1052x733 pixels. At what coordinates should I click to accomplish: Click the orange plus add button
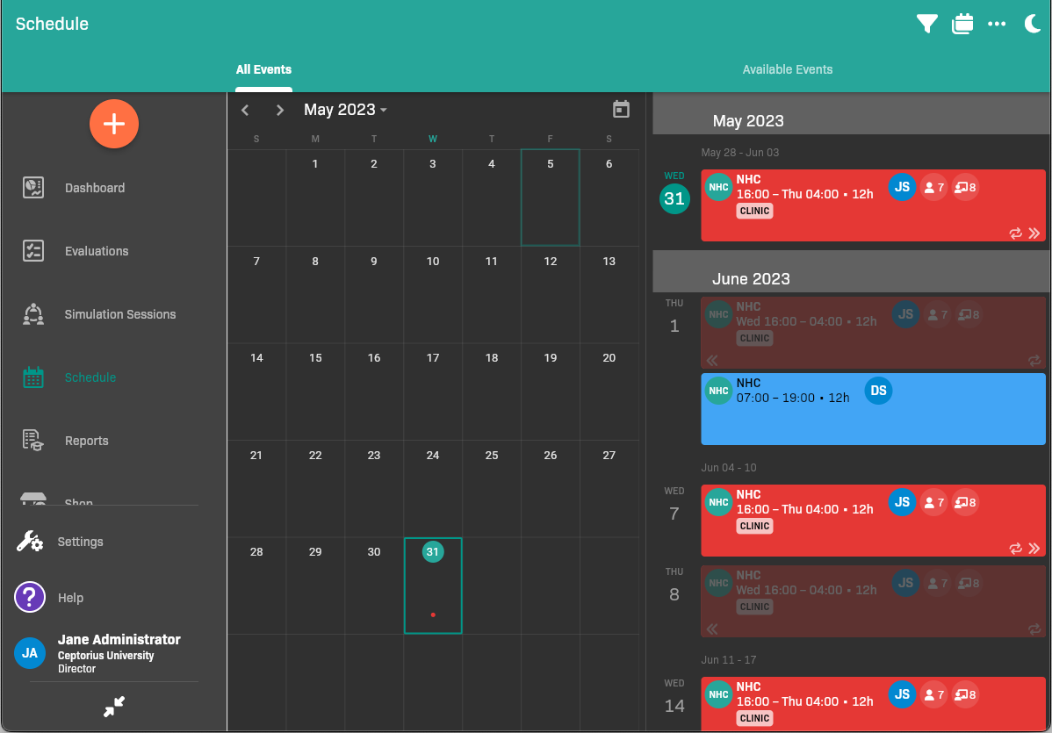(x=114, y=124)
